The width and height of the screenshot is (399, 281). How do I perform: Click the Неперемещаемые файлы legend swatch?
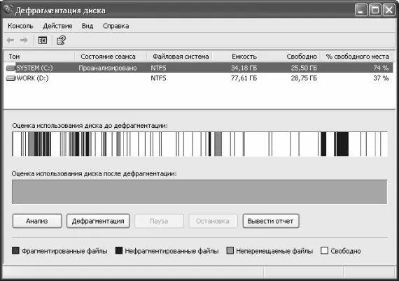point(230,250)
